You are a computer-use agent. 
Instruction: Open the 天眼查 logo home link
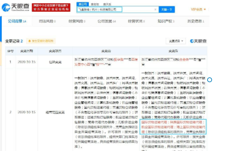(16, 7)
